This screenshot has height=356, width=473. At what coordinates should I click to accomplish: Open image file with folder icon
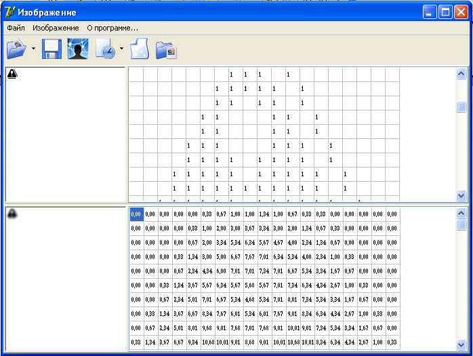tap(16, 49)
